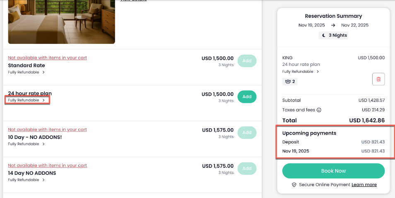
Task: Delete the KING room from reservation
Action: pos(378,79)
